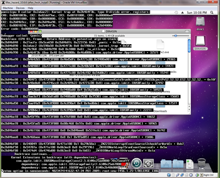The width and height of the screenshot is (220, 178).
Task: Click the Time Machine menu bar icon
Action: [176, 13]
